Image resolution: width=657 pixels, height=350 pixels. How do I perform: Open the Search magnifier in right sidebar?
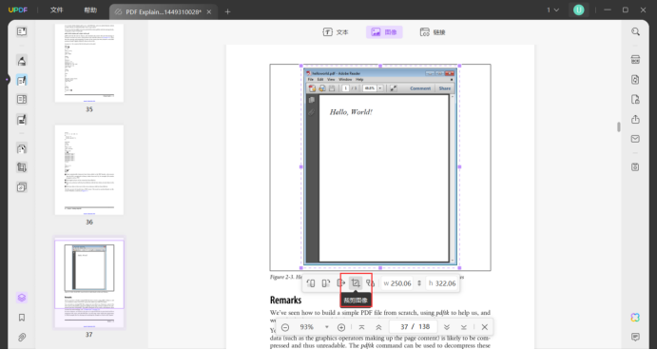(x=636, y=31)
